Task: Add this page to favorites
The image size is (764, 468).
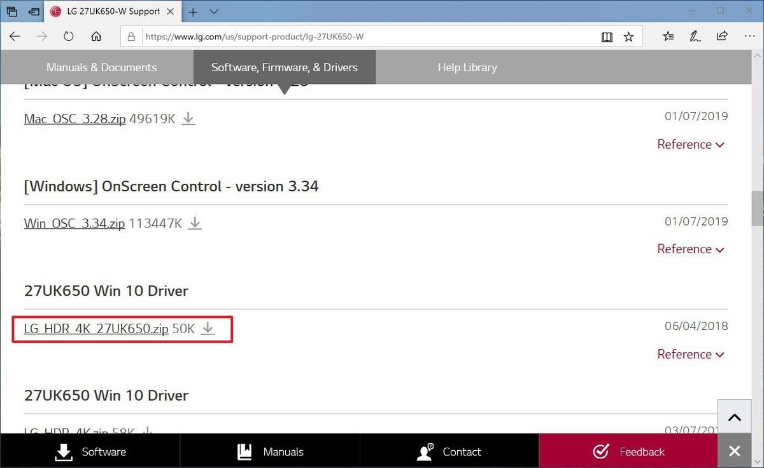Action: click(x=628, y=36)
